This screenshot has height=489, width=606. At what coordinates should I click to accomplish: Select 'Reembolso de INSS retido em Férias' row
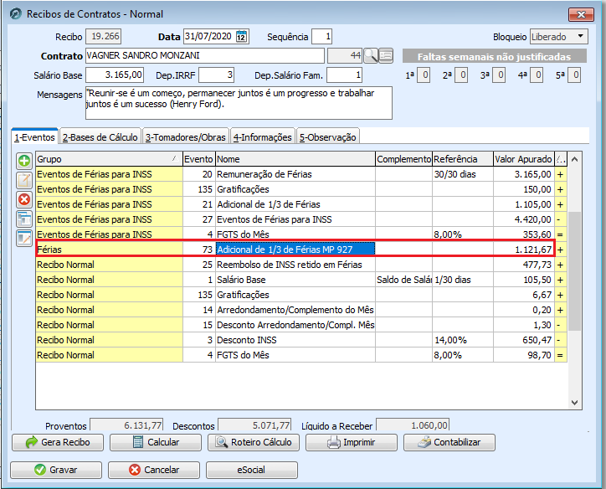coord(301,265)
